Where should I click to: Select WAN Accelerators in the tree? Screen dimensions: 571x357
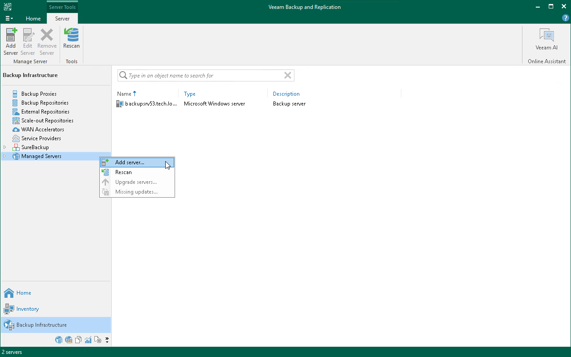coord(43,130)
